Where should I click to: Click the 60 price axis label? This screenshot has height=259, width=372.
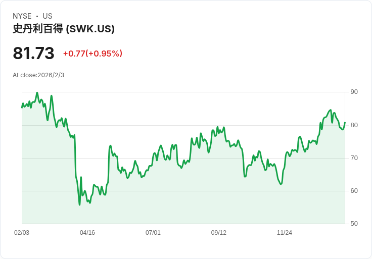(x=354, y=191)
